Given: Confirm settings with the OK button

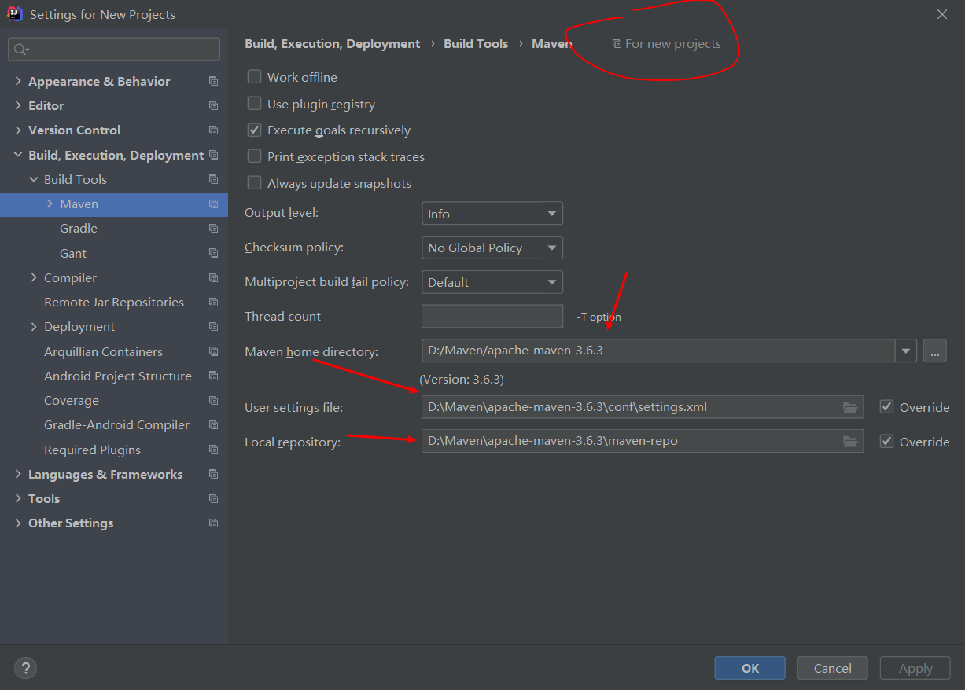Looking at the screenshot, I should (x=750, y=668).
